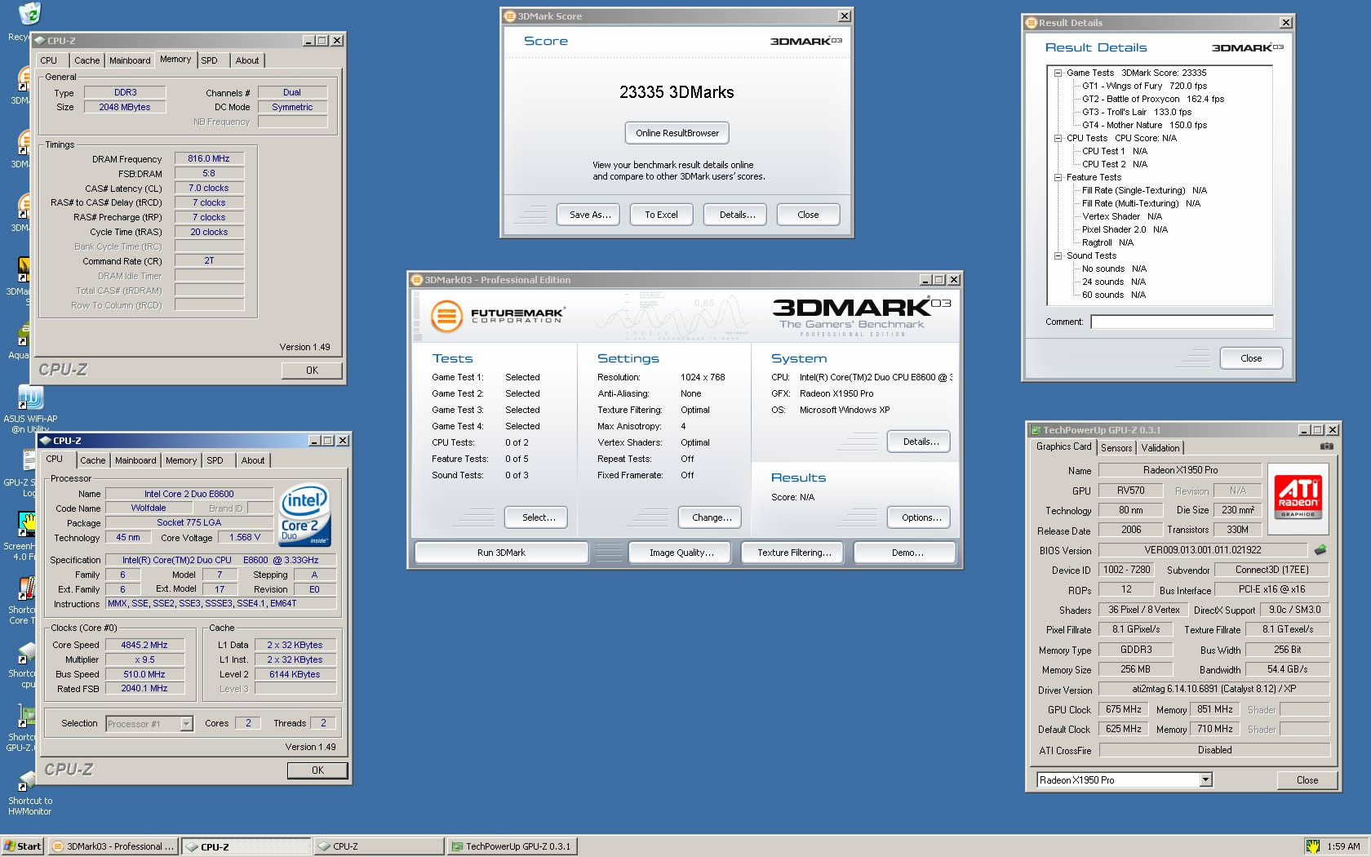Switch to TechPowerUp GPU-Z taskbar item
The height and width of the screenshot is (857, 1371).
[x=512, y=846]
